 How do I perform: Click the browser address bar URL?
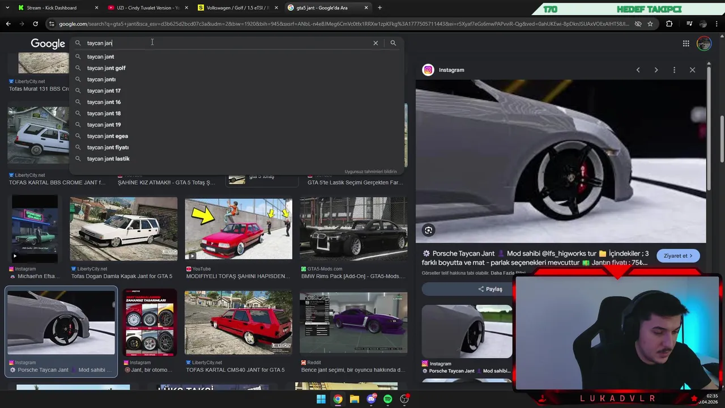pos(344,24)
